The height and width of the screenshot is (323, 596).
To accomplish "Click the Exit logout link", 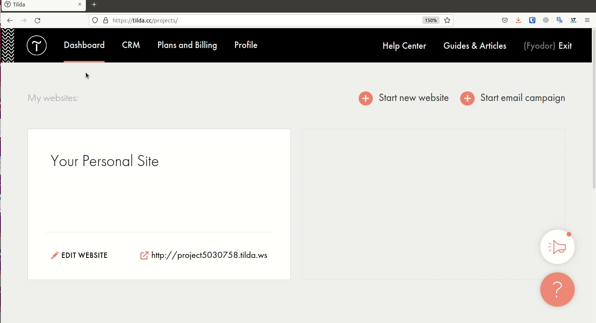I will (x=565, y=46).
